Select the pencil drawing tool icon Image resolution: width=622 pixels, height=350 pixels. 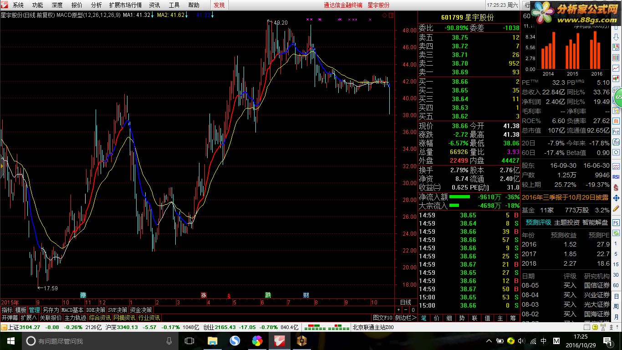tap(616, 208)
